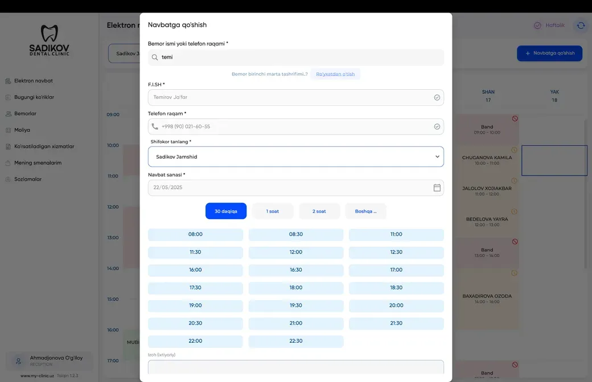592x382 pixels.
Task: Choose the 08:30 time slot
Action: [x=295, y=234]
